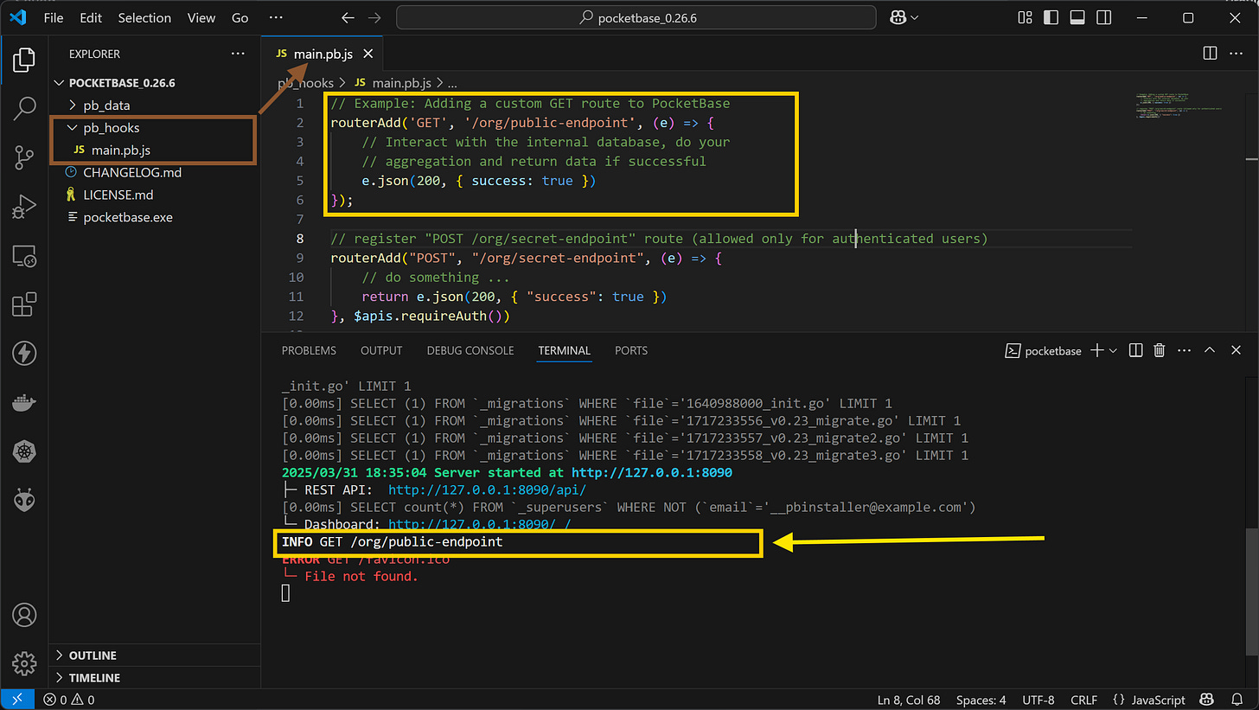Open the Kubernetes view

tap(24, 451)
